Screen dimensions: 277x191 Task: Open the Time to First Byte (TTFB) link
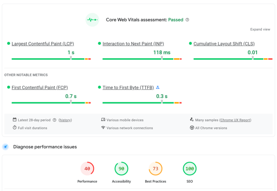pyautogui.click(x=128, y=88)
